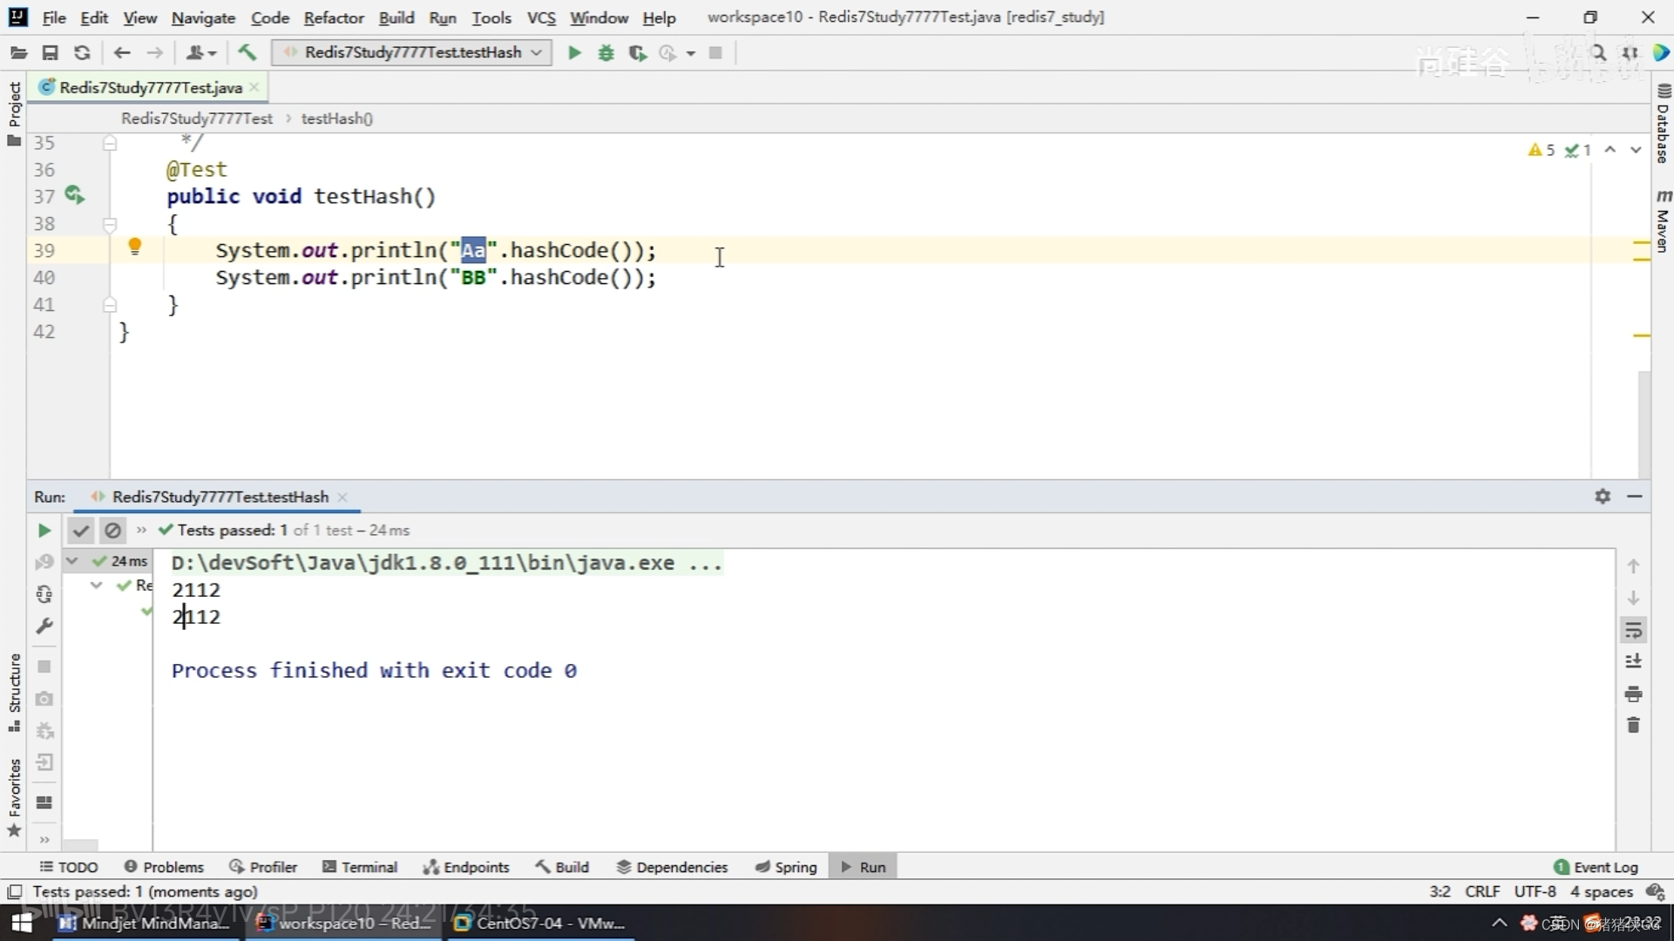The image size is (1674, 941).
Task: Open Search Everywhere magnifier icon
Action: (x=1598, y=53)
